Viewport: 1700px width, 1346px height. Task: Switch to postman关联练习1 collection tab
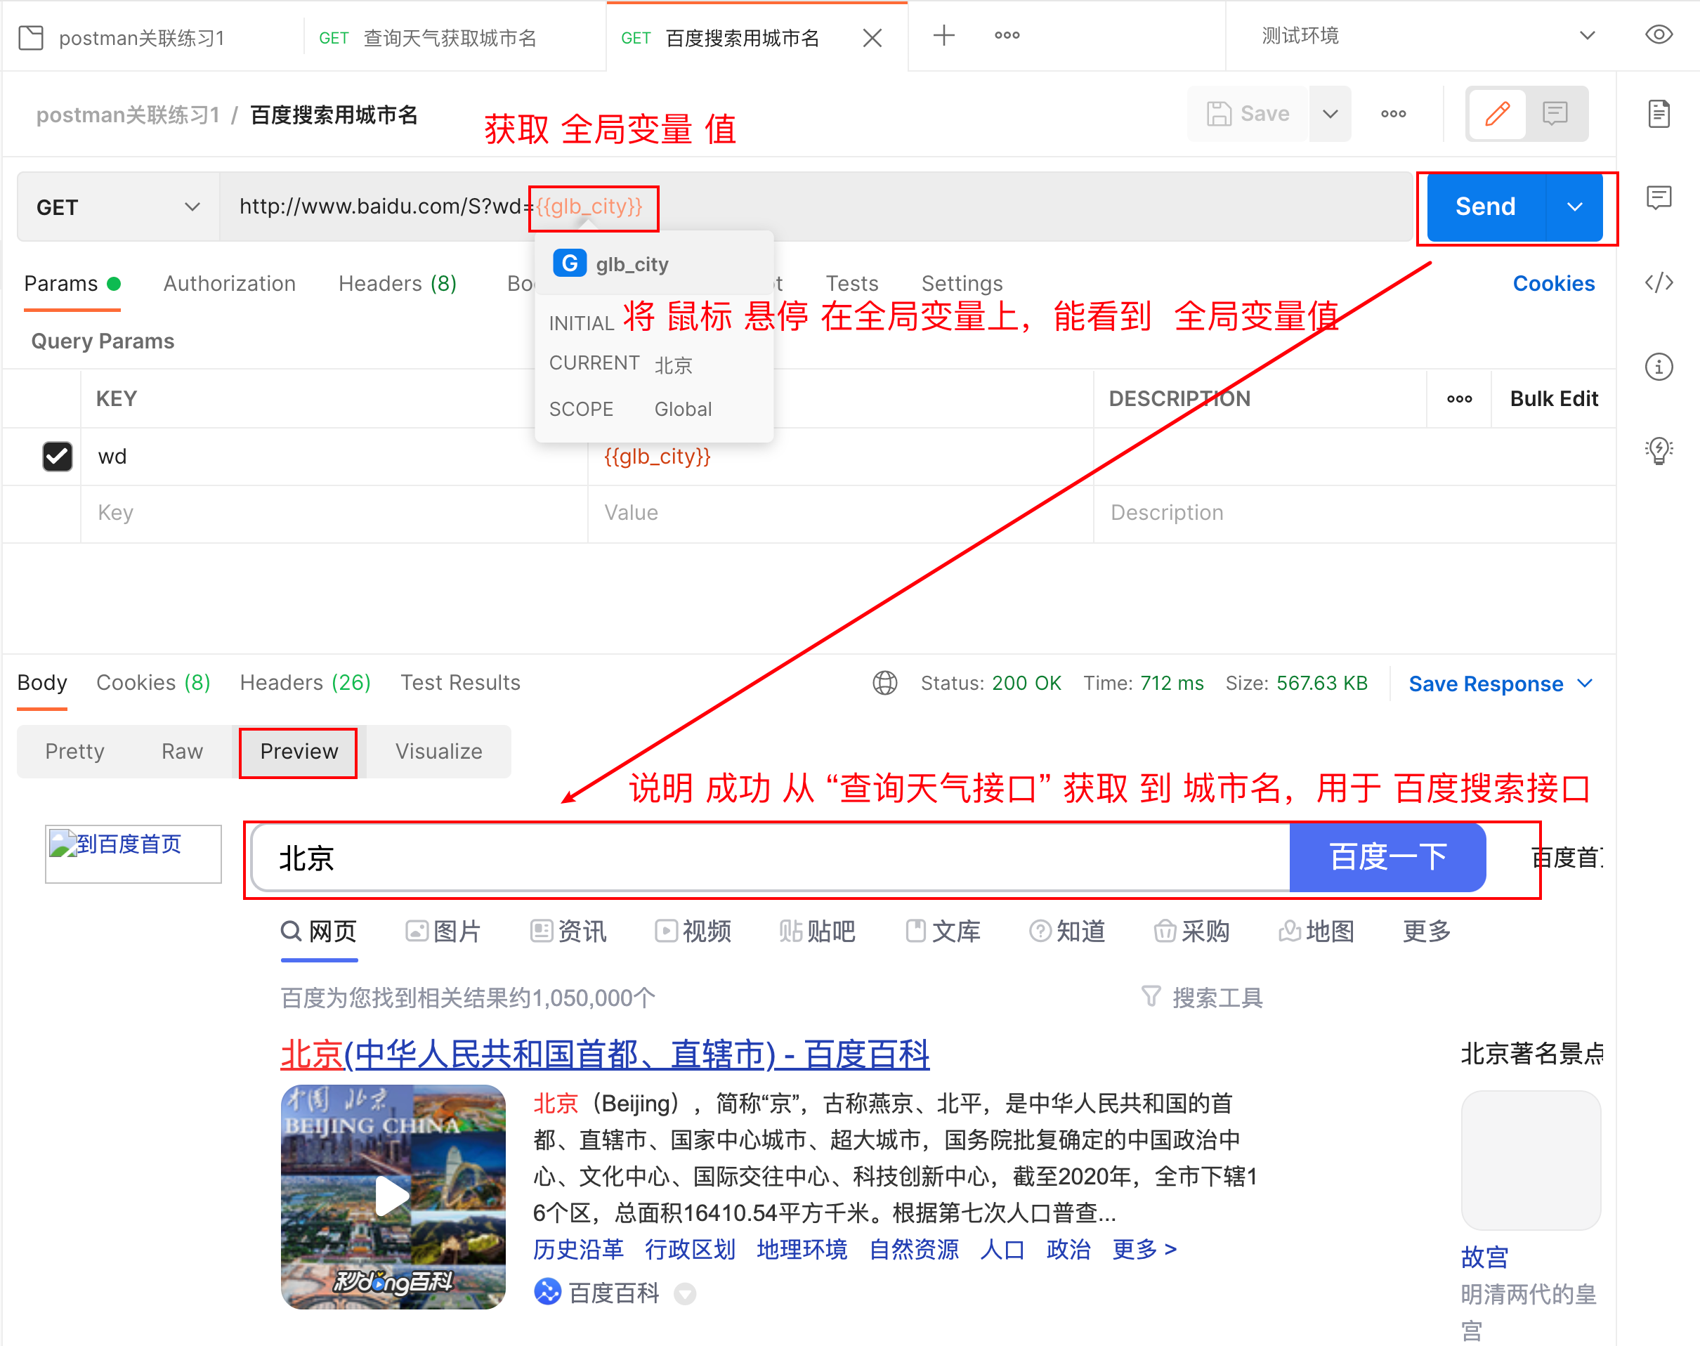click(142, 38)
